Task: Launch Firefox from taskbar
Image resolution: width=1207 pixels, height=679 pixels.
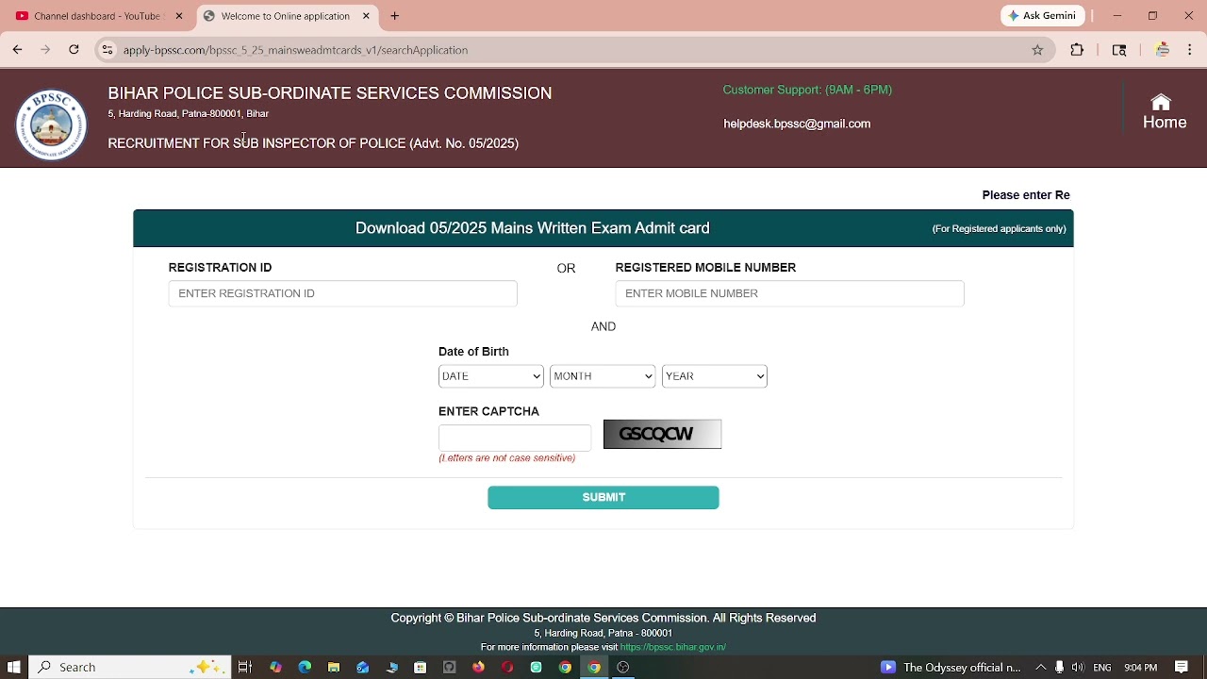Action: [479, 667]
